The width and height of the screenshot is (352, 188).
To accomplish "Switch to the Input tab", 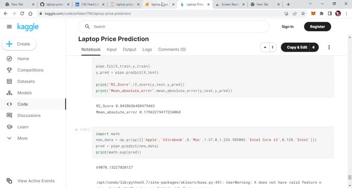I will coord(112,50).
